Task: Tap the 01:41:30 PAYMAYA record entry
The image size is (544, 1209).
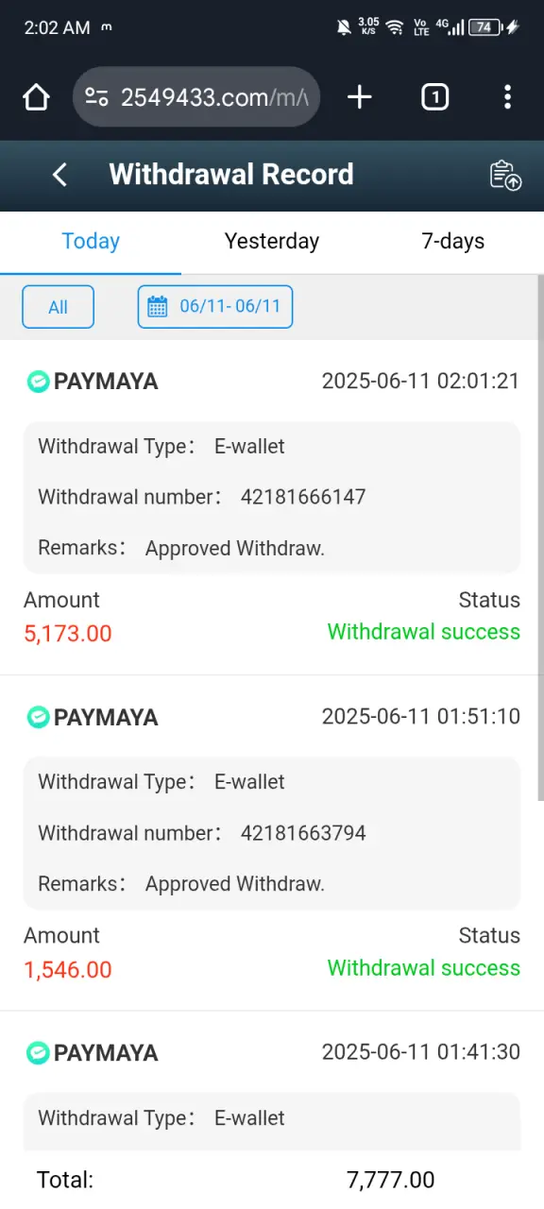Action: click(272, 1086)
